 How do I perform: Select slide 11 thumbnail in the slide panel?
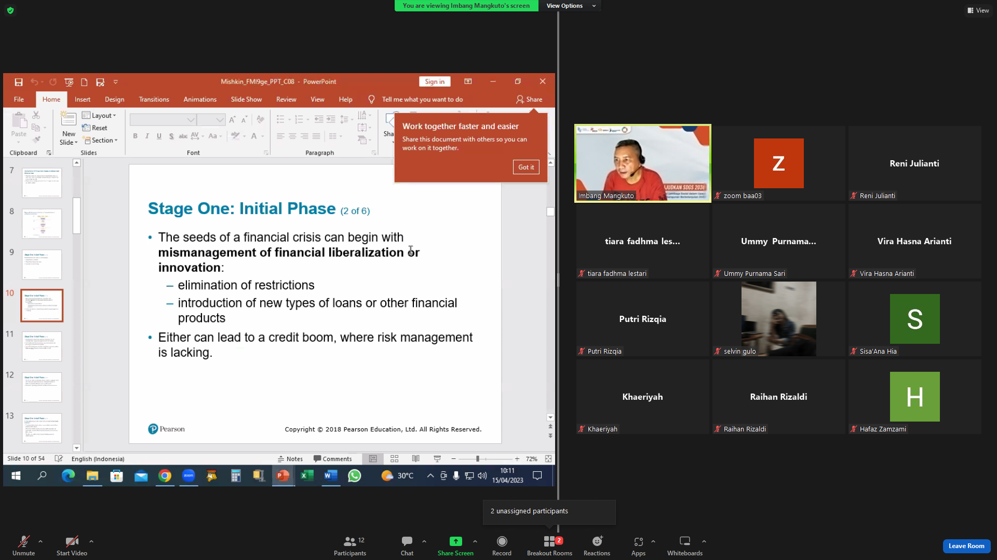(x=42, y=346)
